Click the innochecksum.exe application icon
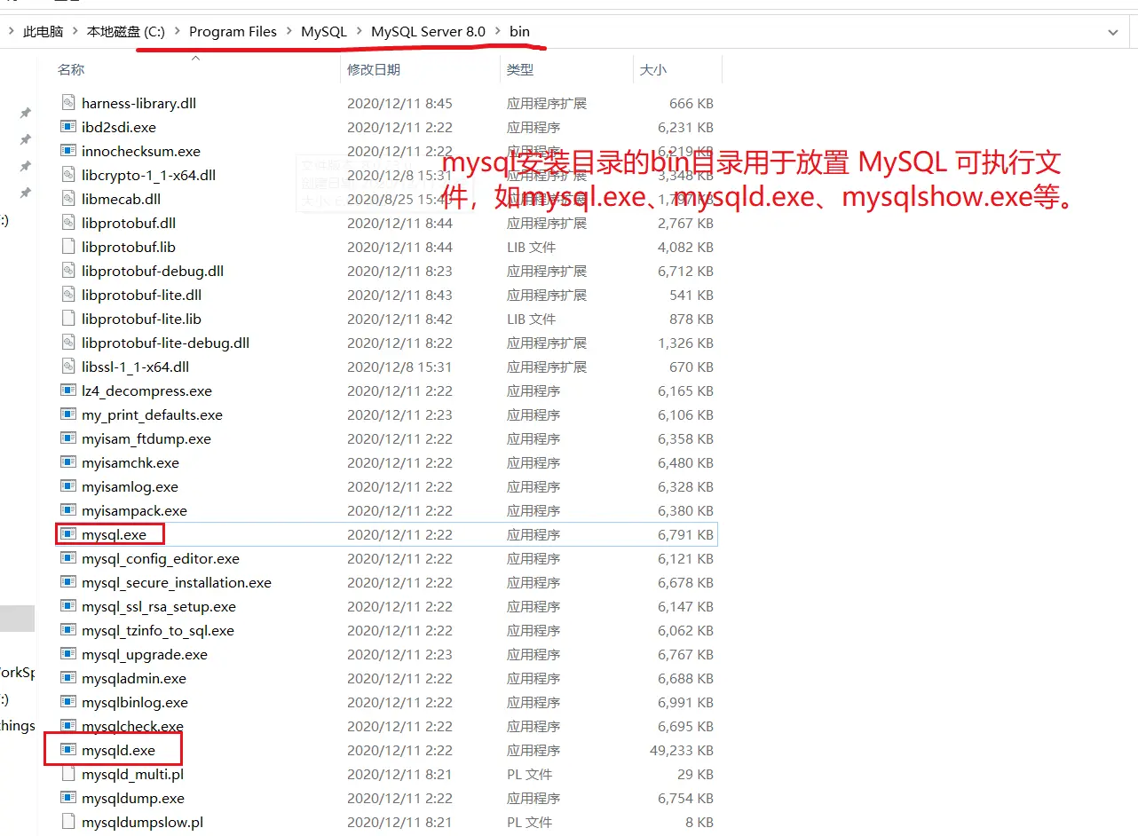Image resolution: width=1138 pixels, height=836 pixels. pos(67,151)
